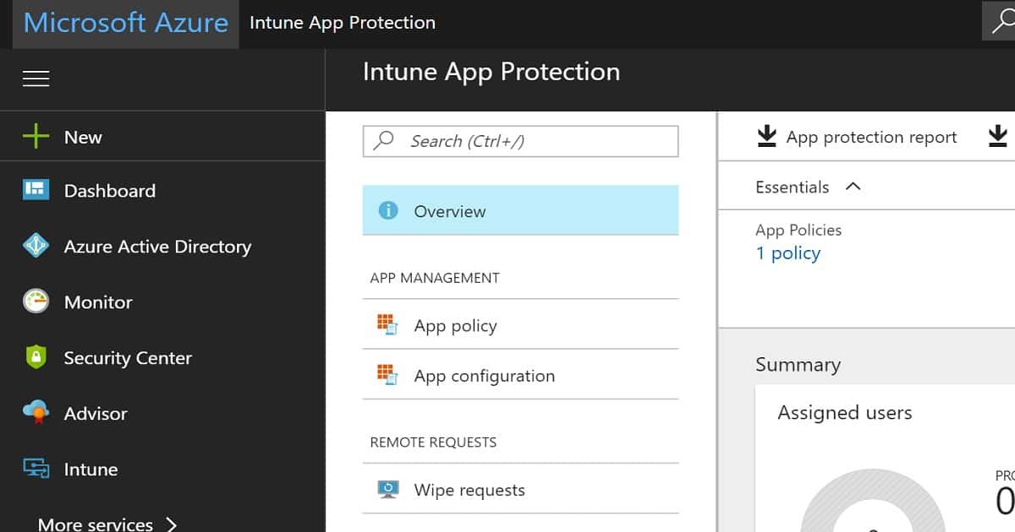Click the Dashboard tile icon
The height and width of the screenshot is (532, 1015).
[36, 190]
